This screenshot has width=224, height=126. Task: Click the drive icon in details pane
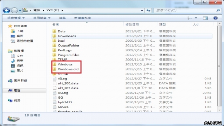click(13, 119)
